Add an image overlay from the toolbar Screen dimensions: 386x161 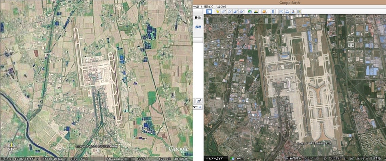(236, 11)
